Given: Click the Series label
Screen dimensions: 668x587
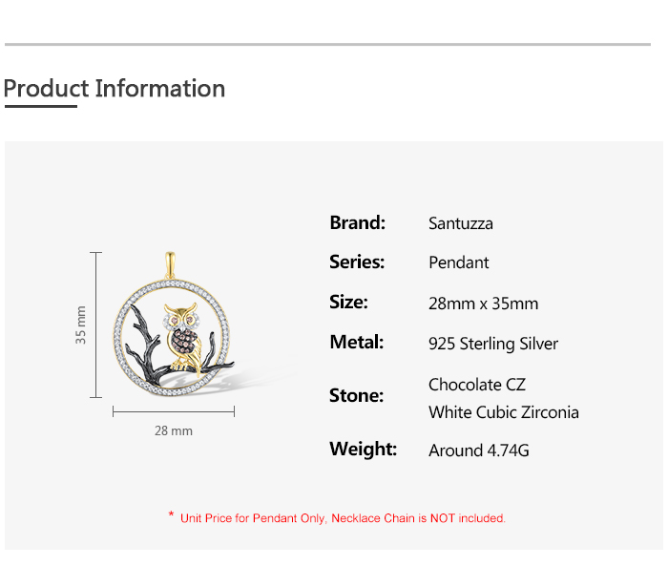Looking at the screenshot, I should (357, 262).
